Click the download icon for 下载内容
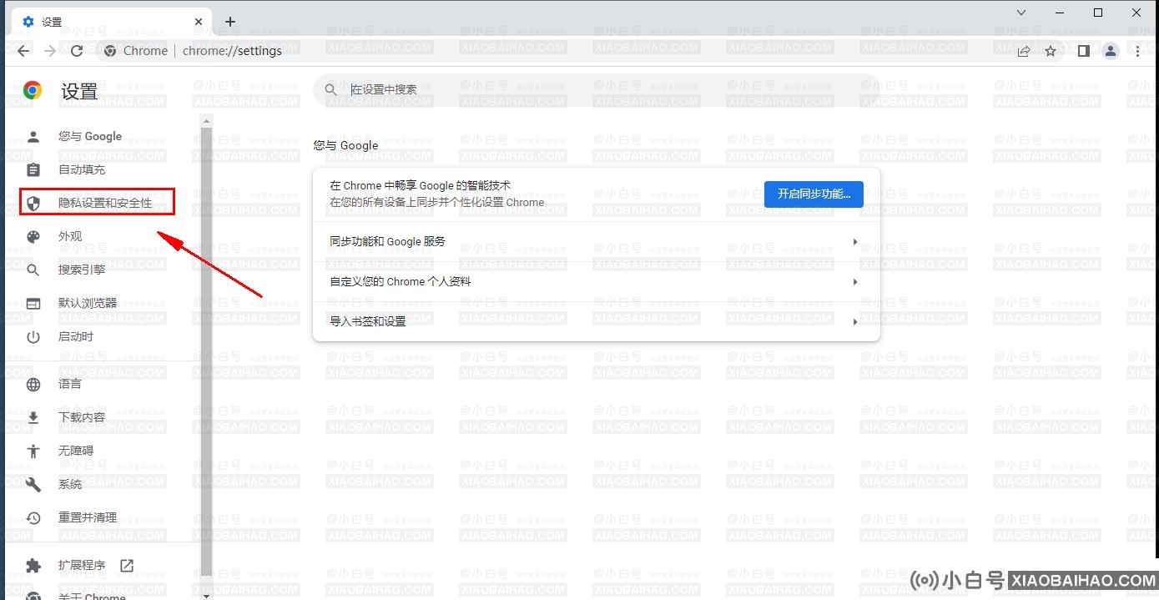 33,417
